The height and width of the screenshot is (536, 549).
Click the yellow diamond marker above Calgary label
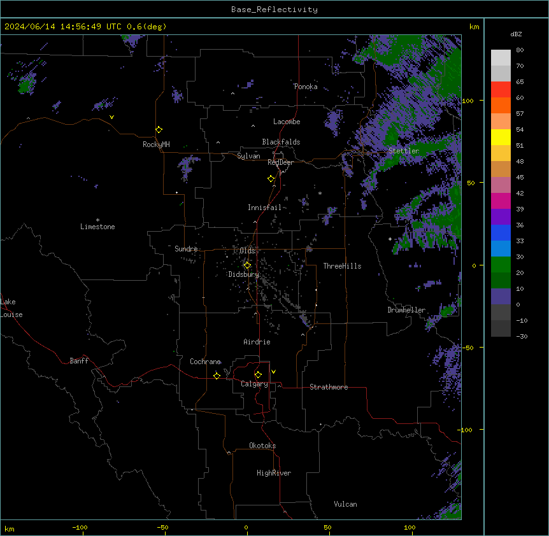pos(258,375)
